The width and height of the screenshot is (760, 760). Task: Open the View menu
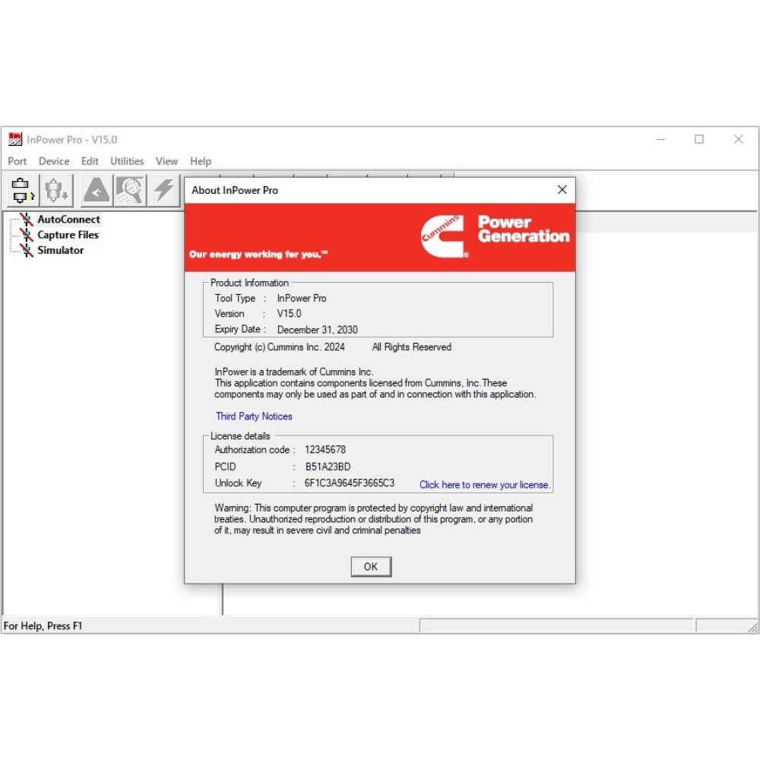pos(166,161)
